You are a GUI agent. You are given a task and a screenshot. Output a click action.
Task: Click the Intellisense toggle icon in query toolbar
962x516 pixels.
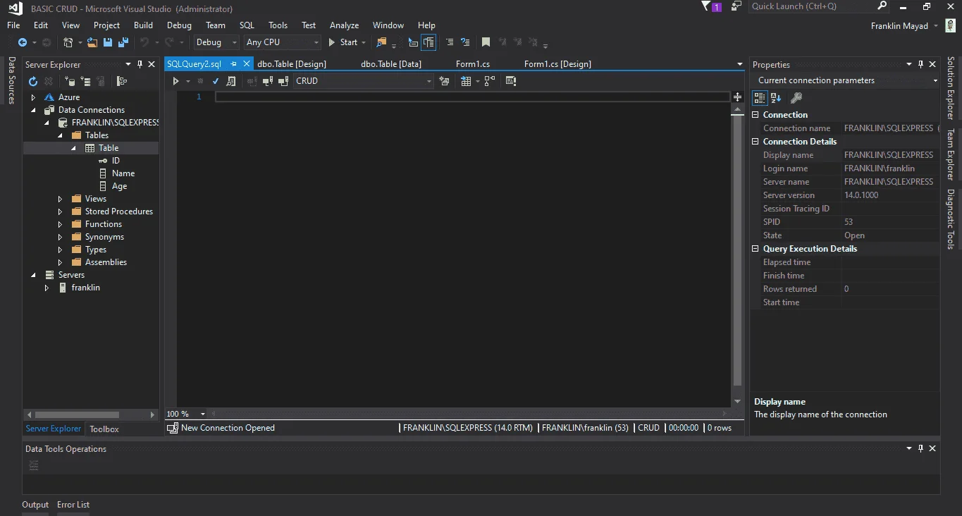point(511,81)
